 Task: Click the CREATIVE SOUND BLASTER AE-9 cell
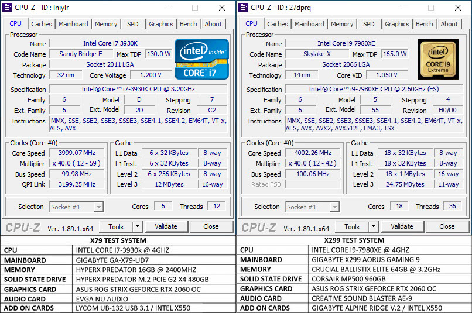click(x=390, y=298)
